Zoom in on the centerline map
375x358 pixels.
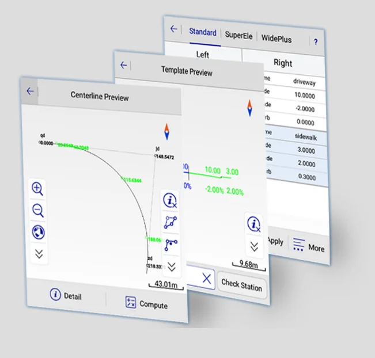(37, 189)
